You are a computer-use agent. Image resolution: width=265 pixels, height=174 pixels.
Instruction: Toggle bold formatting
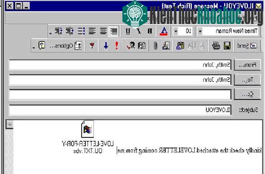[149, 31]
